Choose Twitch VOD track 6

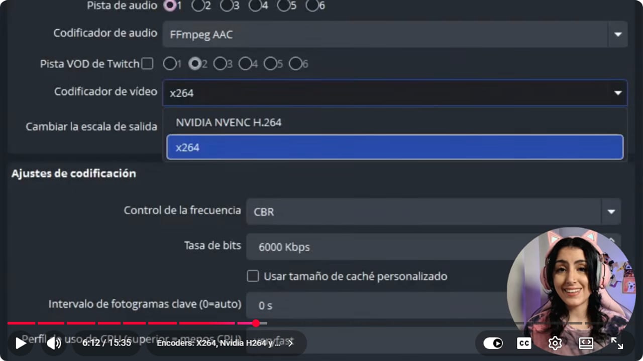[x=295, y=64]
